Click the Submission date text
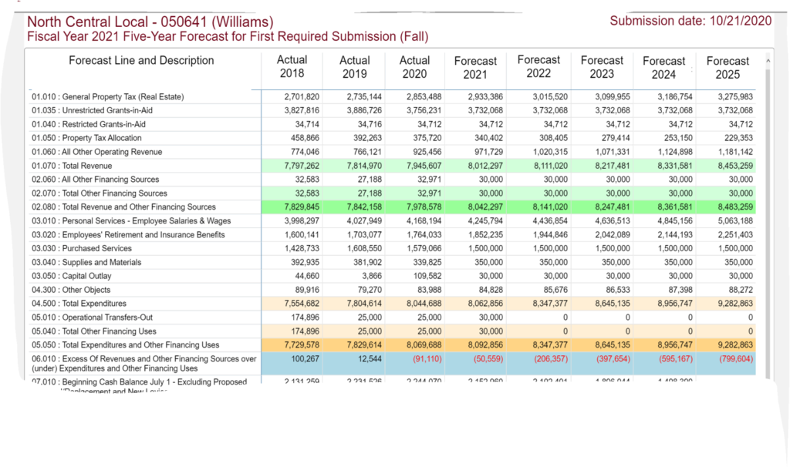This screenshot has height=467, width=790. pos(690,21)
